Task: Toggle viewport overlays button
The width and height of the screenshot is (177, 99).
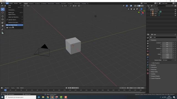Action: 131,6
